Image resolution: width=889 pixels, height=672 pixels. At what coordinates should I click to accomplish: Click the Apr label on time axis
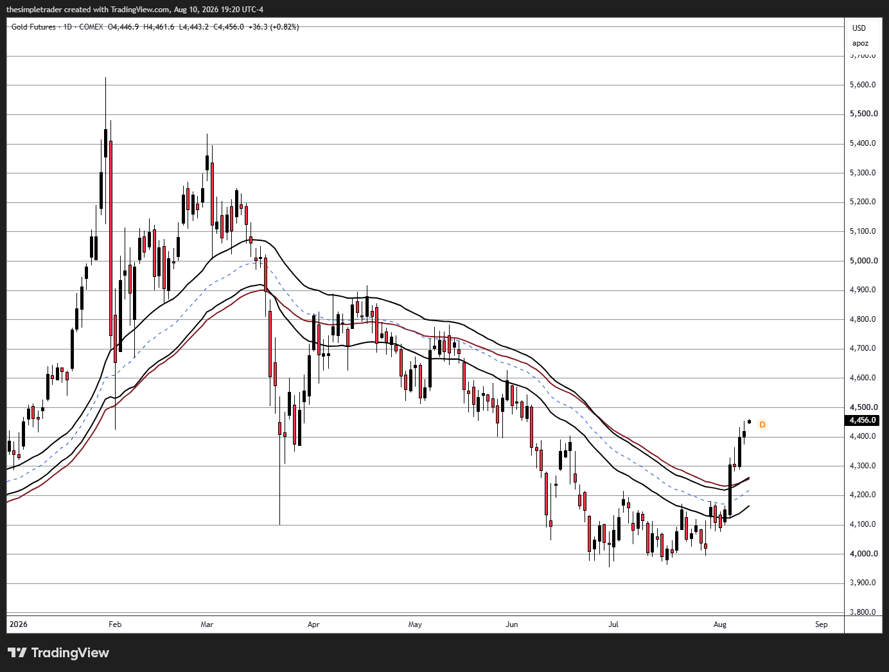coord(313,624)
